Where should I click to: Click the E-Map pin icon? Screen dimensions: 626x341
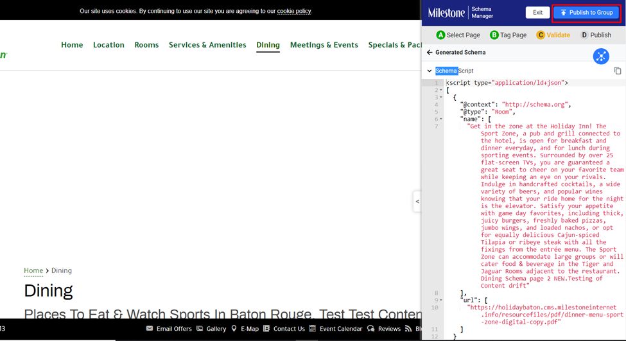pos(234,329)
